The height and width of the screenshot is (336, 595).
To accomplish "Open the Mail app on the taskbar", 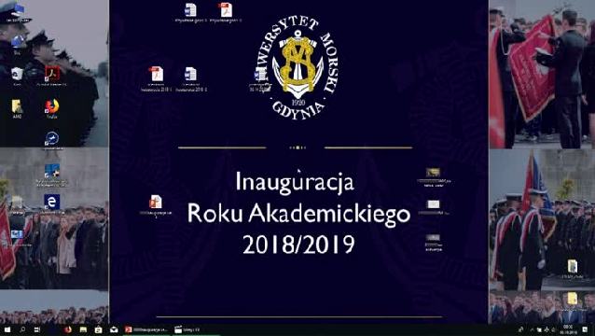I will (114, 329).
